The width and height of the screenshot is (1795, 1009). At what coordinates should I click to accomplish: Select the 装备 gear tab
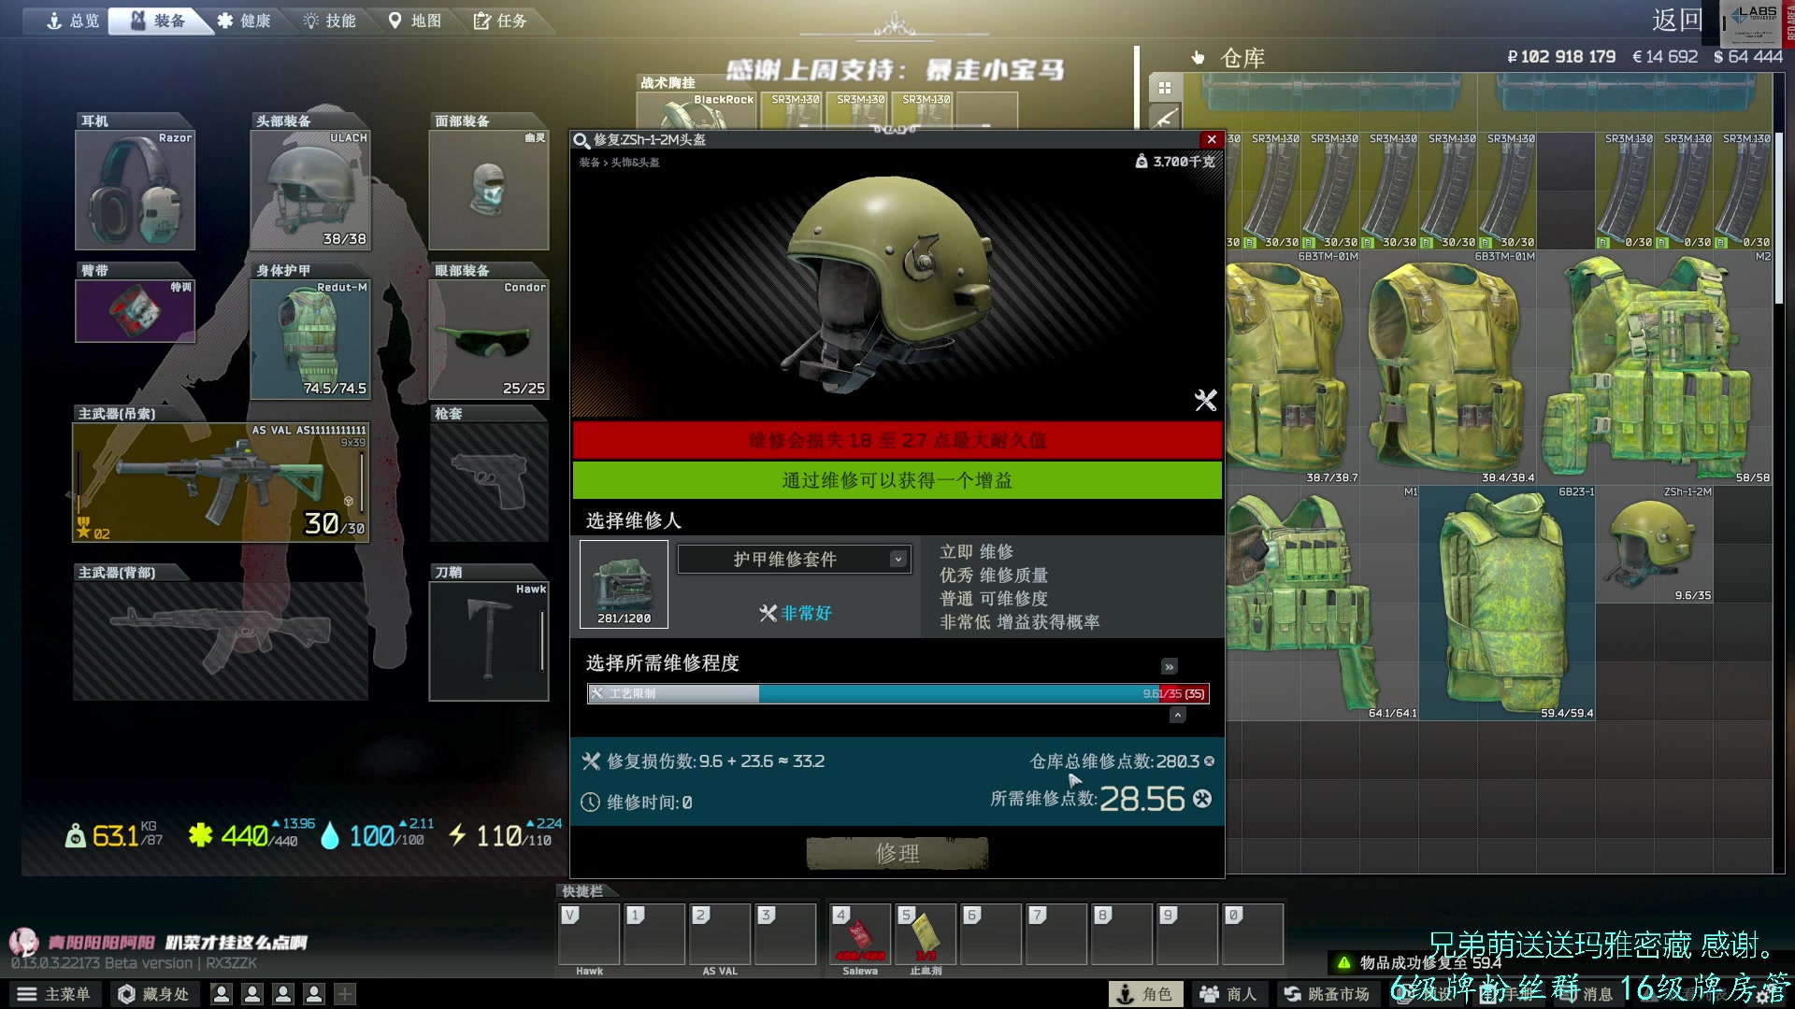(157, 21)
